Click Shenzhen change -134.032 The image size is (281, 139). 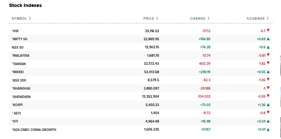(x=204, y=97)
